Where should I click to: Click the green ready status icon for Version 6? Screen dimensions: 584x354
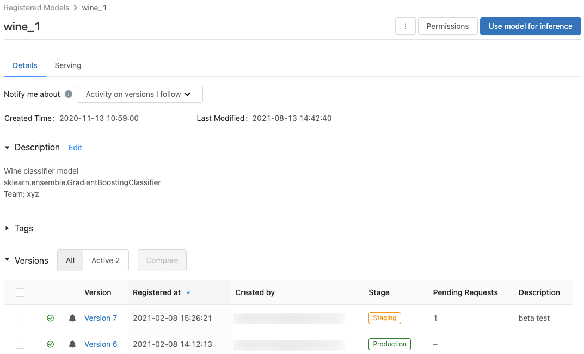pyautogui.click(x=50, y=344)
